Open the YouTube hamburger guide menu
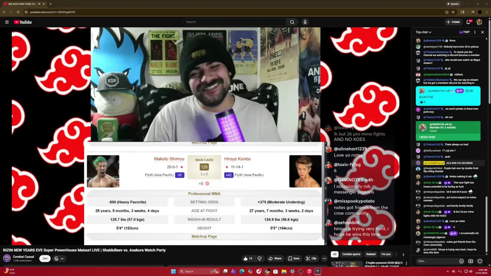 7,22
